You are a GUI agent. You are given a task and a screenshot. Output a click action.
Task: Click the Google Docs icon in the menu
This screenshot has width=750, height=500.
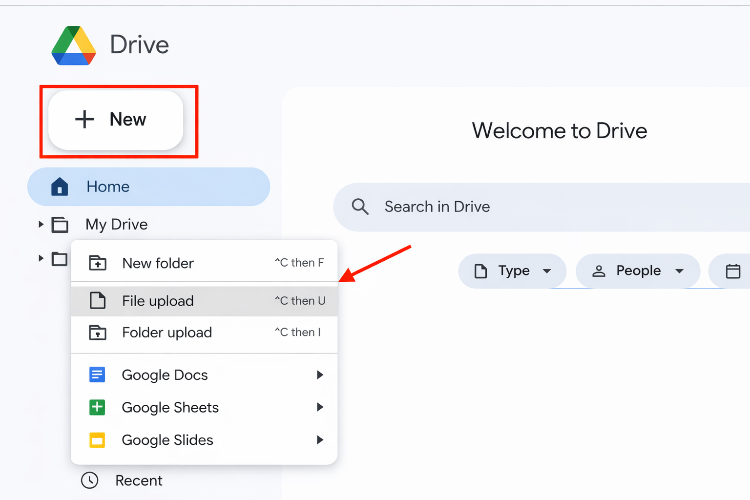click(x=98, y=375)
